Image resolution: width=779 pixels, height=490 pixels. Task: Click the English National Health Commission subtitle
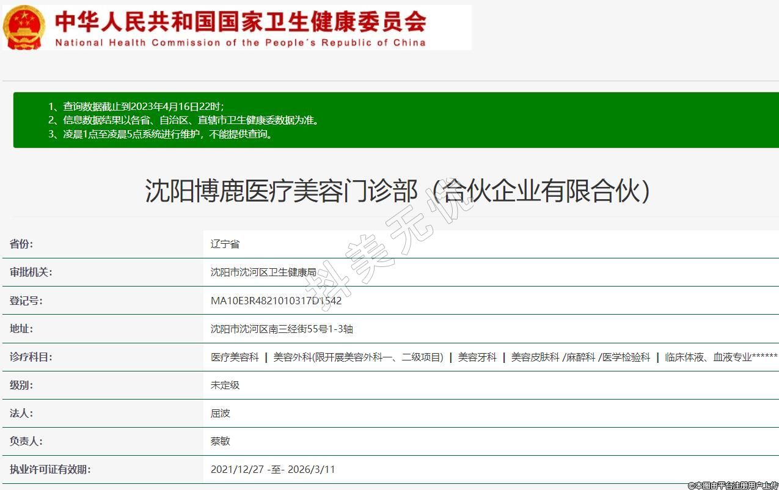pos(240,43)
